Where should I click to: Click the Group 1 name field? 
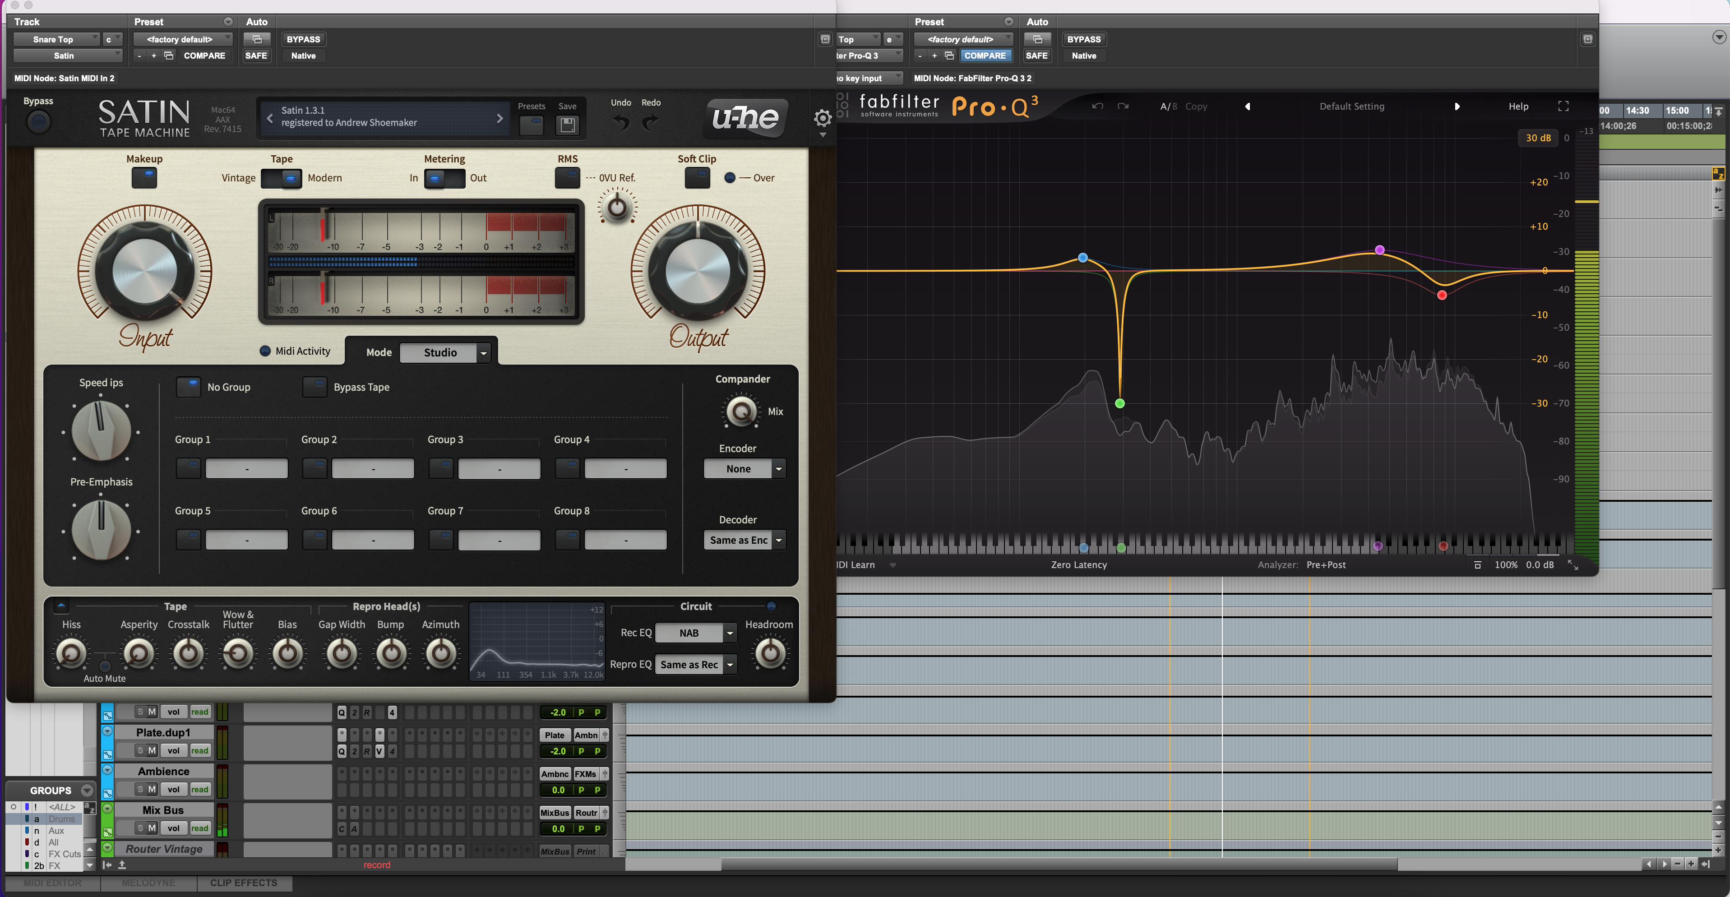246,469
